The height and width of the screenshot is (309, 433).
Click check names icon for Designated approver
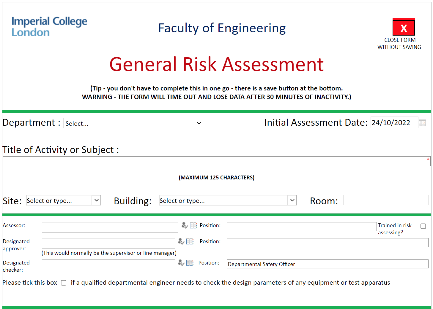(181, 242)
